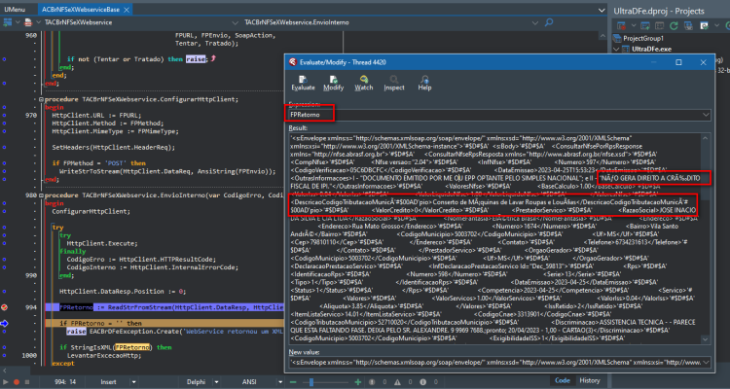This screenshot has height=389, width=730.
Task: Maximize the Evaluate/Modify window
Action: point(678,62)
